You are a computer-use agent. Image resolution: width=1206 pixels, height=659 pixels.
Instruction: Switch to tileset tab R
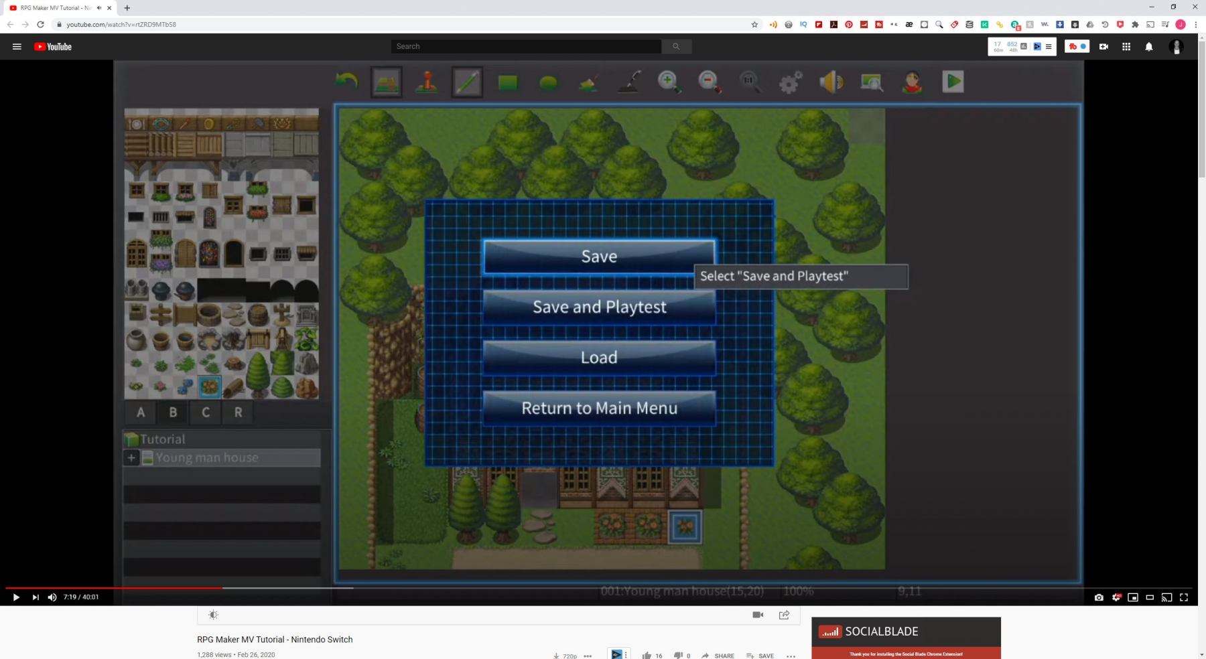(x=238, y=413)
